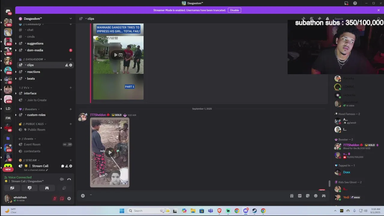Collapse the Vc's category

tap(25, 88)
